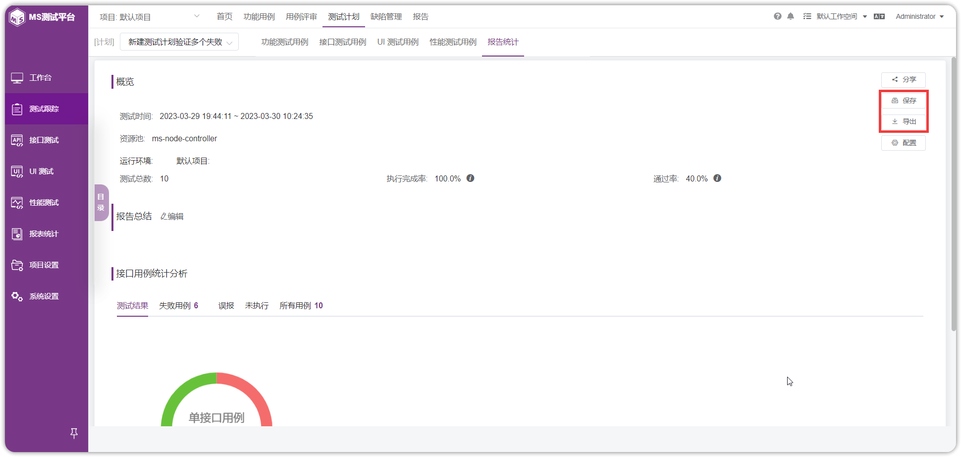Select the 报告统计 tab
Screen dimensions: 961x457
coord(503,42)
